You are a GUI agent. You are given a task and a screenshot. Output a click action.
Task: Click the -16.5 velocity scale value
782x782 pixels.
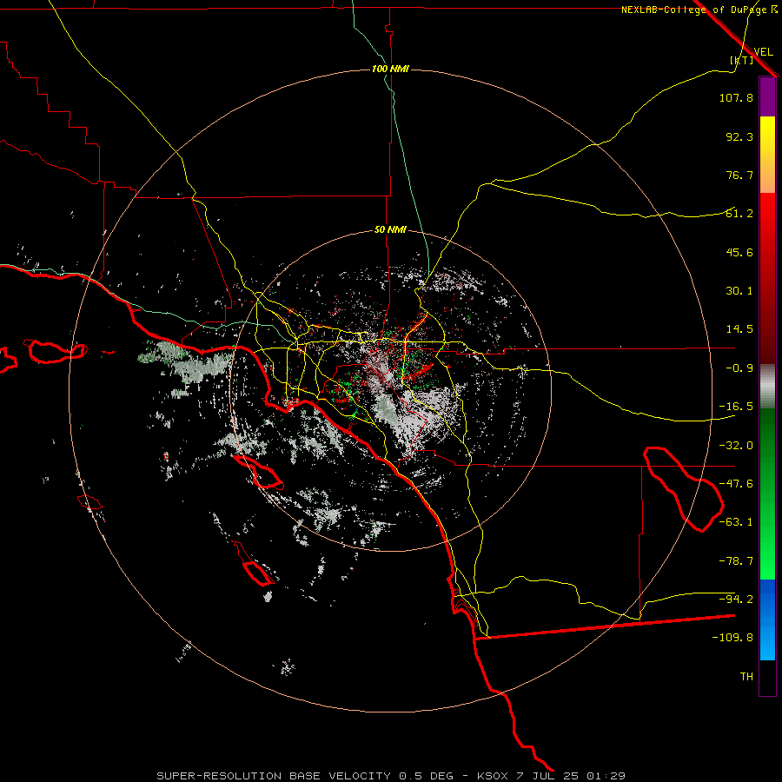tap(736, 407)
